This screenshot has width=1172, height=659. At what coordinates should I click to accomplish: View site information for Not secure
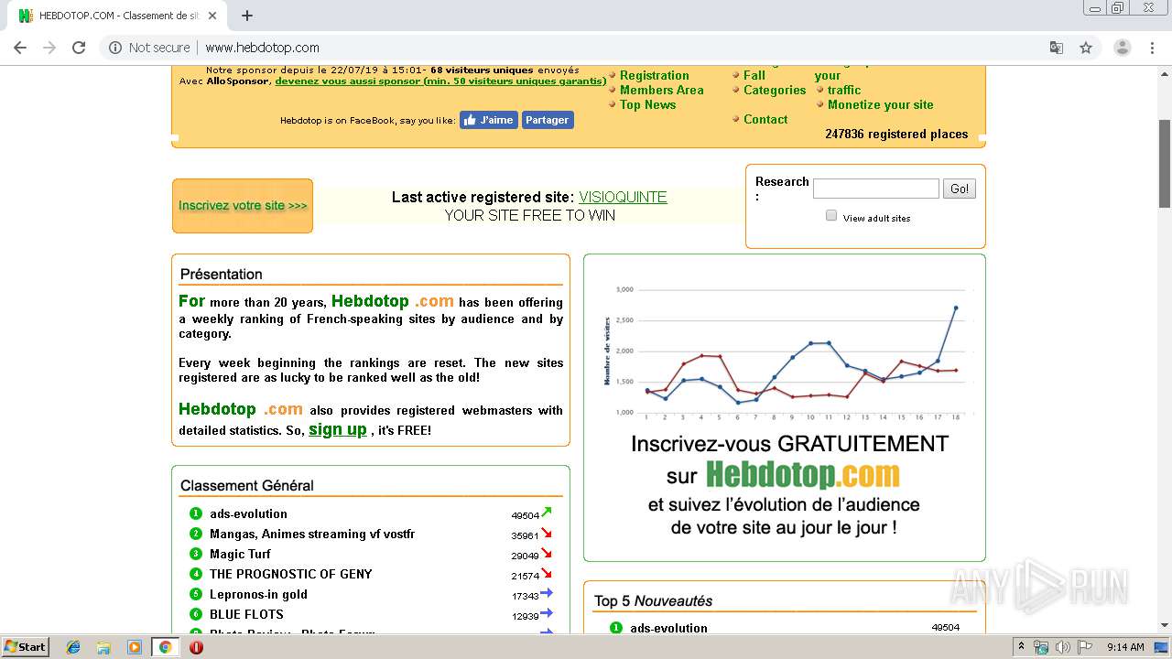149,48
